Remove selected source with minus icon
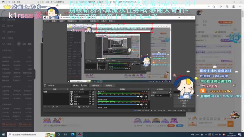The width and height of the screenshot is (244, 137). [x=76, y=107]
